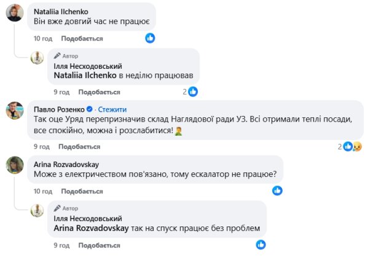Click Павло Розенко's profile avatar
The width and height of the screenshot is (381, 256).
(15, 111)
